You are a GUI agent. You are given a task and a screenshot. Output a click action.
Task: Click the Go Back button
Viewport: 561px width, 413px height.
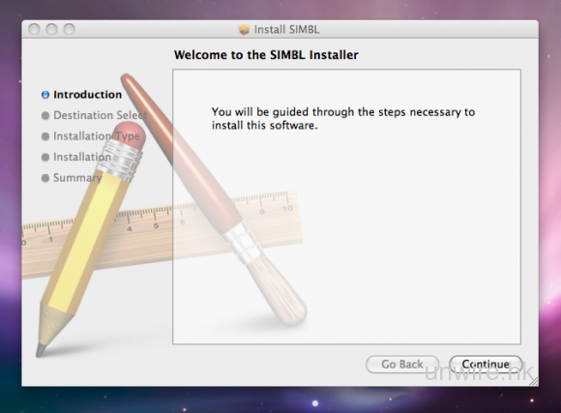click(402, 364)
